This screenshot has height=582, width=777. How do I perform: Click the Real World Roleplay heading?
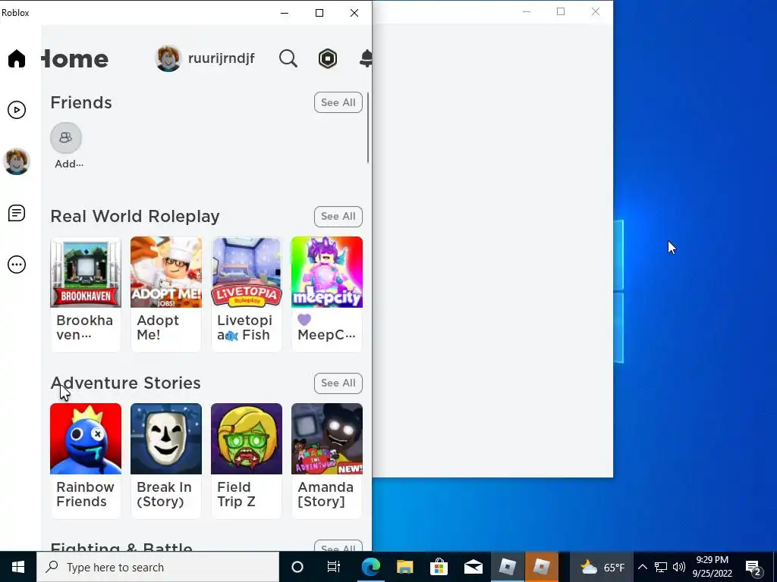pyautogui.click(x=135, y=216)
